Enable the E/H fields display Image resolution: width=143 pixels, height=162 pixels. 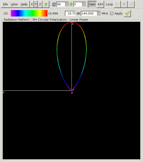click(100, 4)
